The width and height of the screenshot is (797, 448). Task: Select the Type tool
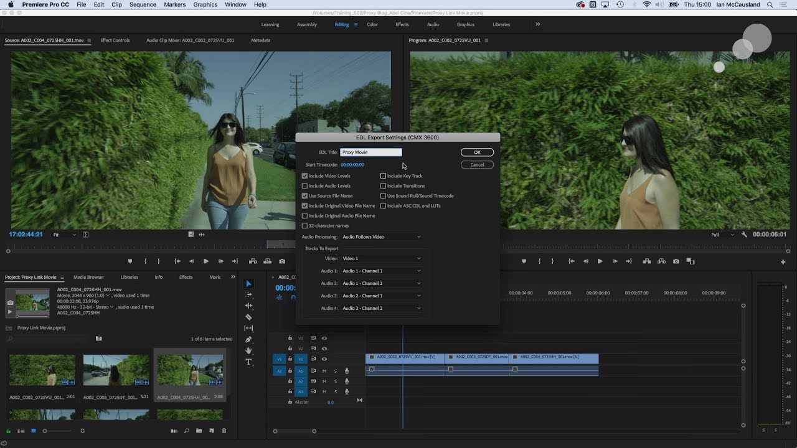pos(248,362)
